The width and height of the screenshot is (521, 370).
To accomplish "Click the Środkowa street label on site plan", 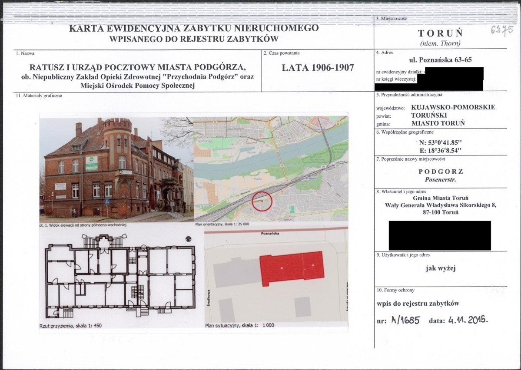I will (209, 297).
